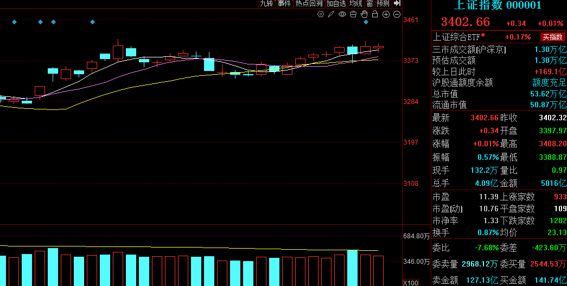This screenshot has width=567, height=286.
Task: Open the toolbox briefcase icon
Action: (x=353, y=14)
